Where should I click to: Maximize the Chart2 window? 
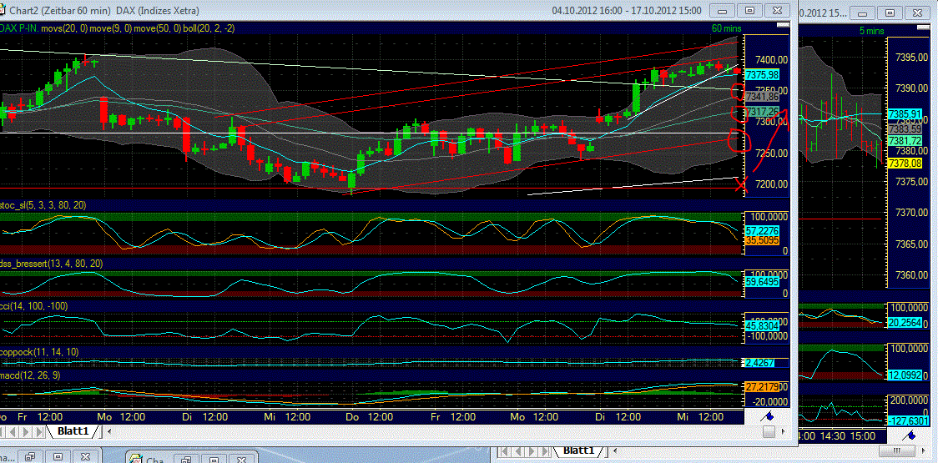(750, 10)
